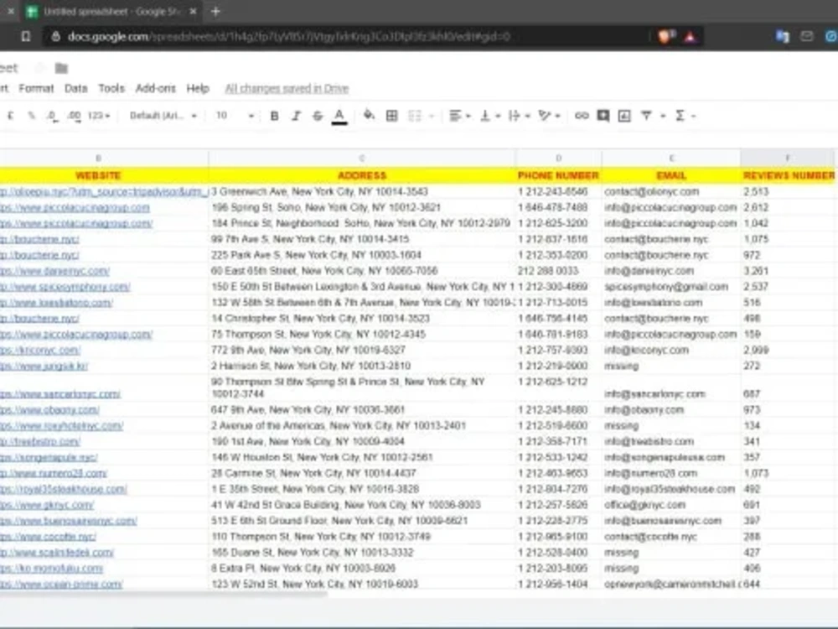This screenshot has width=838, height=629.
Task: Click the Brave shields icon
Action: point(666,36)
